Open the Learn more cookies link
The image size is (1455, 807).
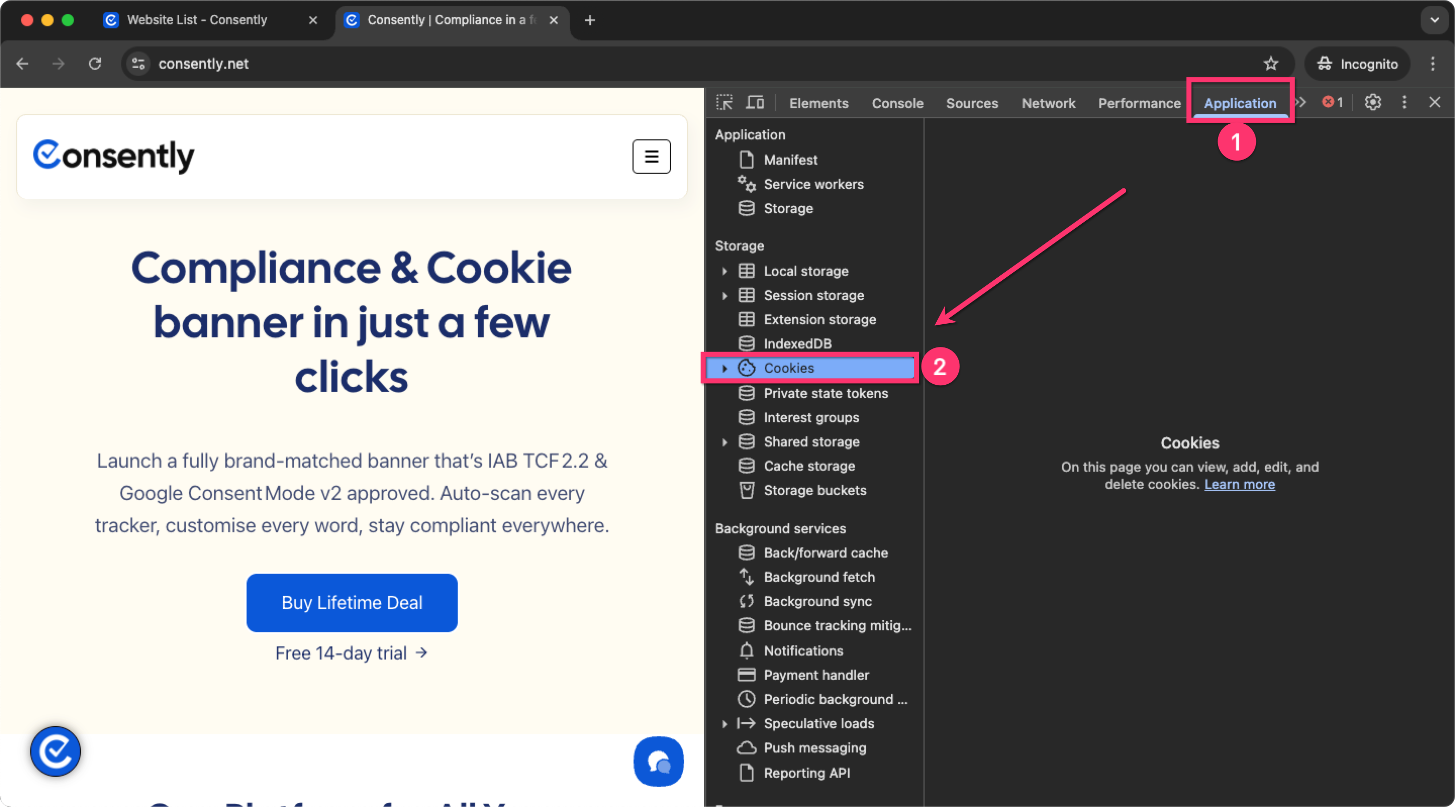pyautogui.click(x=1240, y=484)
